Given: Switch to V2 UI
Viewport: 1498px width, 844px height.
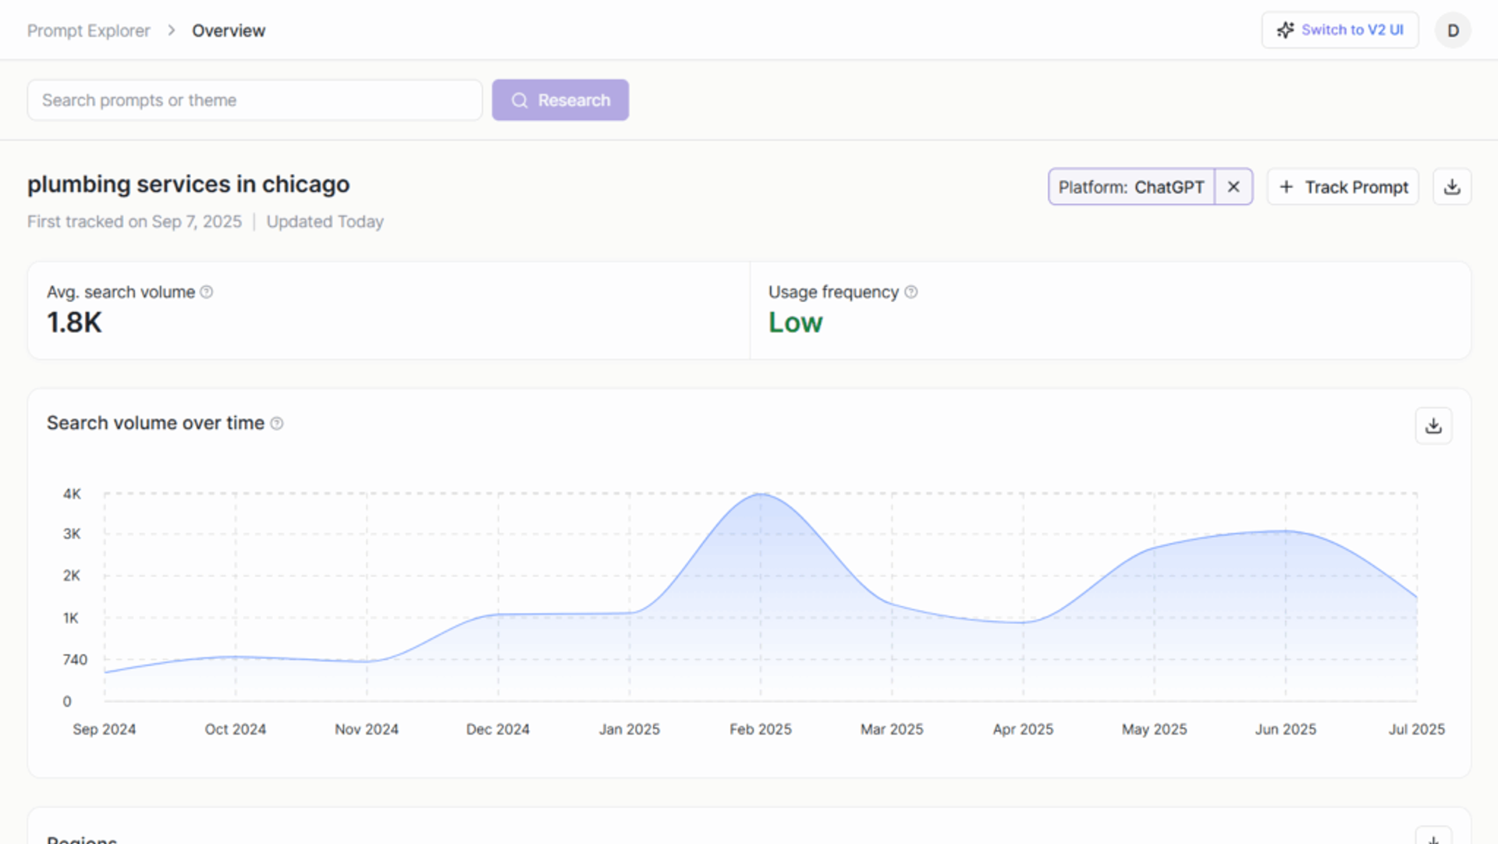Looking at the screenshot, I should coord(1340,30).
